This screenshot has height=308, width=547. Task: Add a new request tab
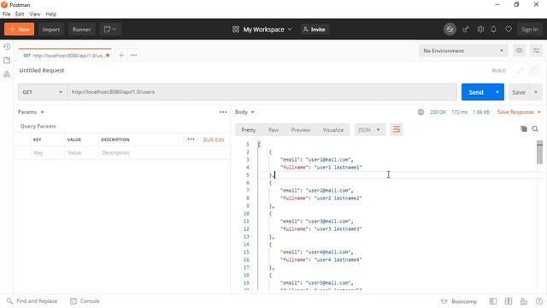tap(121, 55)
